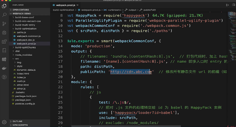Open the Explorer view in activity bar

[x=4, y=6]
